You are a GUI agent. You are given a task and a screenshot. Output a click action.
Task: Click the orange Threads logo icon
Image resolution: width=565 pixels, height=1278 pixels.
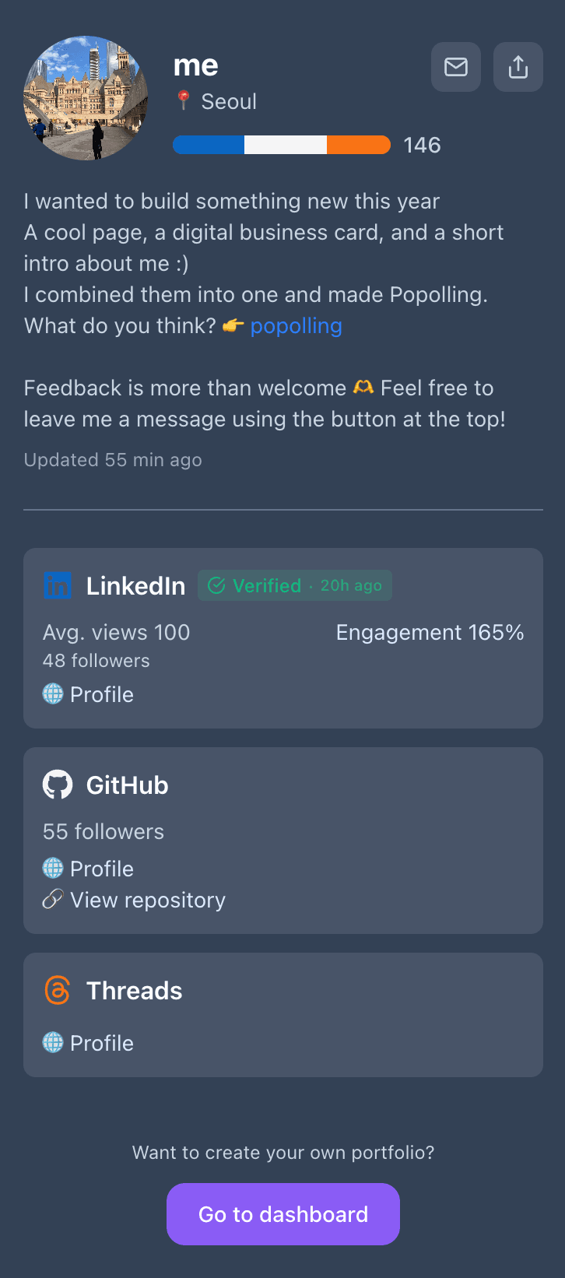tap(58, 990)
